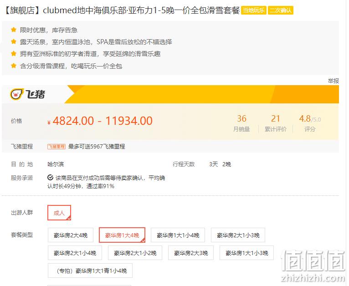The image size is (349, 286).
Task: Choose package 豪华房2大1小3晚
Action: point(238,235)
